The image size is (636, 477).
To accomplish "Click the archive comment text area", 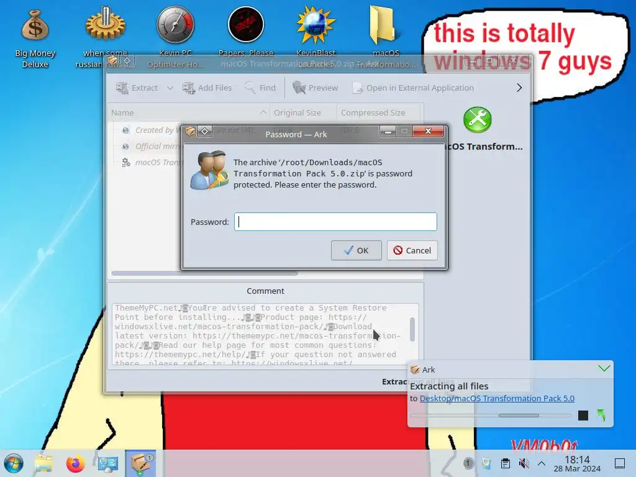I will [x=260, y=334].
